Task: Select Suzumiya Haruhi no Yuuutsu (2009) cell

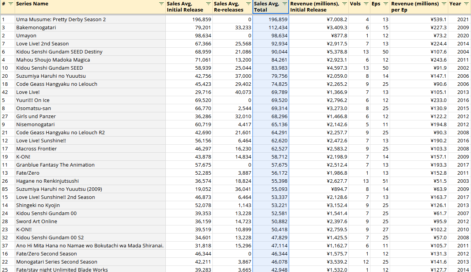Action: (x=90, y=189)
